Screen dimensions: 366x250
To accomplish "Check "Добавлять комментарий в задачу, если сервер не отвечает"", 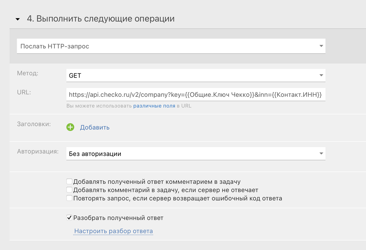I will tap(69, 190).
